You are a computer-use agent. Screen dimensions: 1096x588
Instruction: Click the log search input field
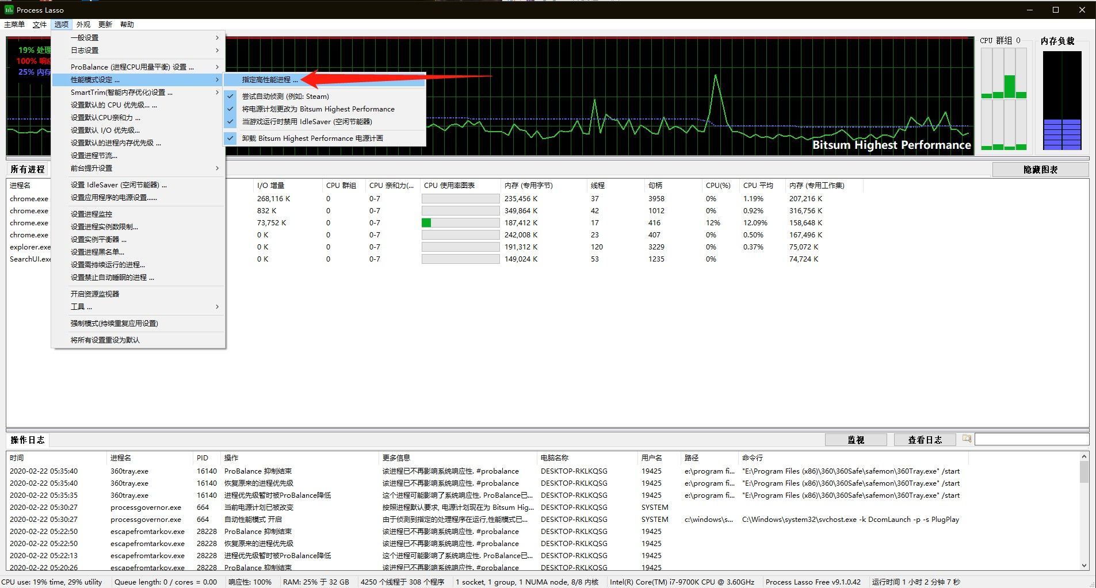[x=1032, y=440]
